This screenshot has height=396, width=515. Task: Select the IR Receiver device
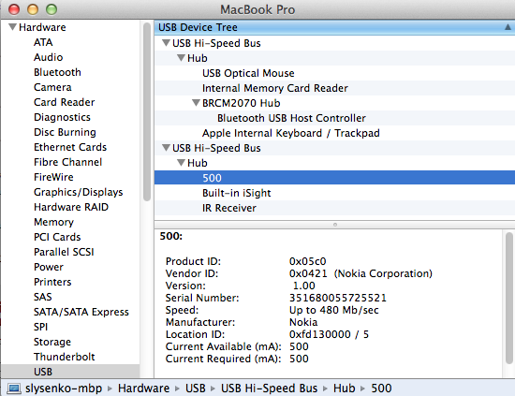click(229, 208)
